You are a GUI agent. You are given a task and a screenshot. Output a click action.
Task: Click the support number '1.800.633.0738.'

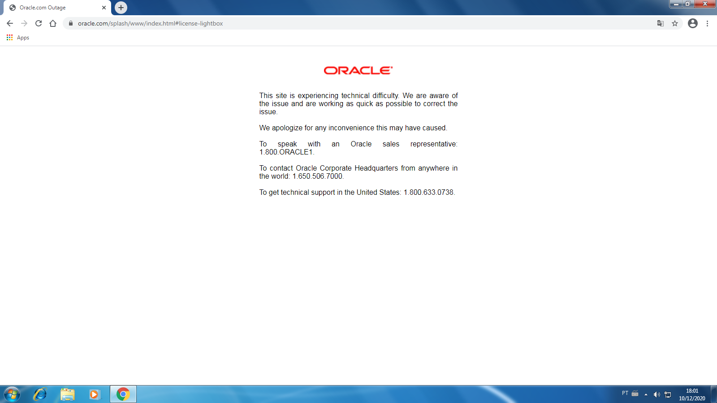pos(429,193)
